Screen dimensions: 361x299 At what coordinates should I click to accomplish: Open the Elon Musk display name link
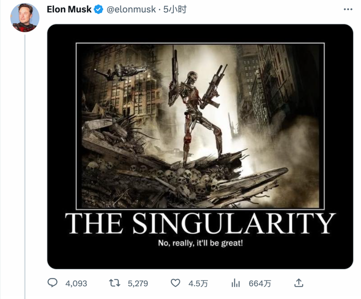click(x=69, y=9)
